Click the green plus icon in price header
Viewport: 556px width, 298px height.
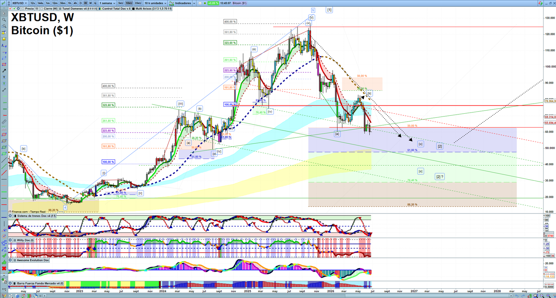[x=14, y=9]
